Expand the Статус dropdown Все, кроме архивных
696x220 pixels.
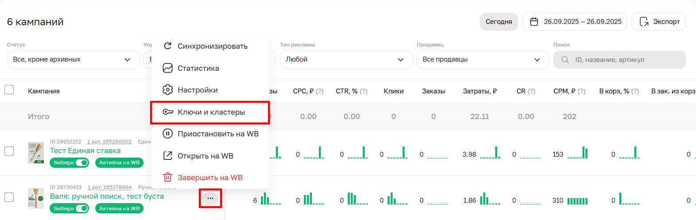pyautogui.click(x=73, y=60)
